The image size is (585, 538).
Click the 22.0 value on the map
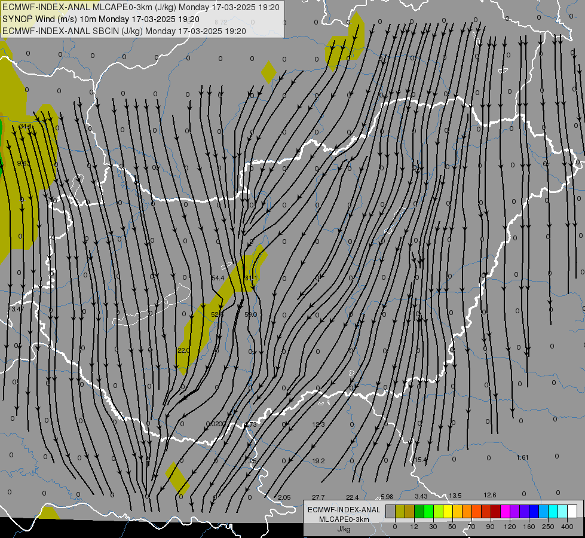coord(183,350)
